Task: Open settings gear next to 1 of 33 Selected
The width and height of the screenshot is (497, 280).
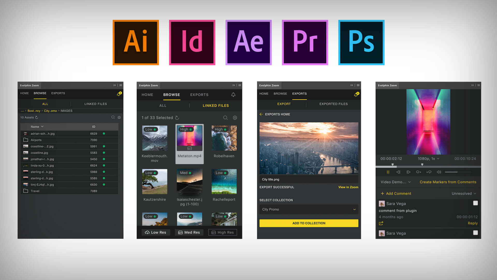Action: coord(235,118)
